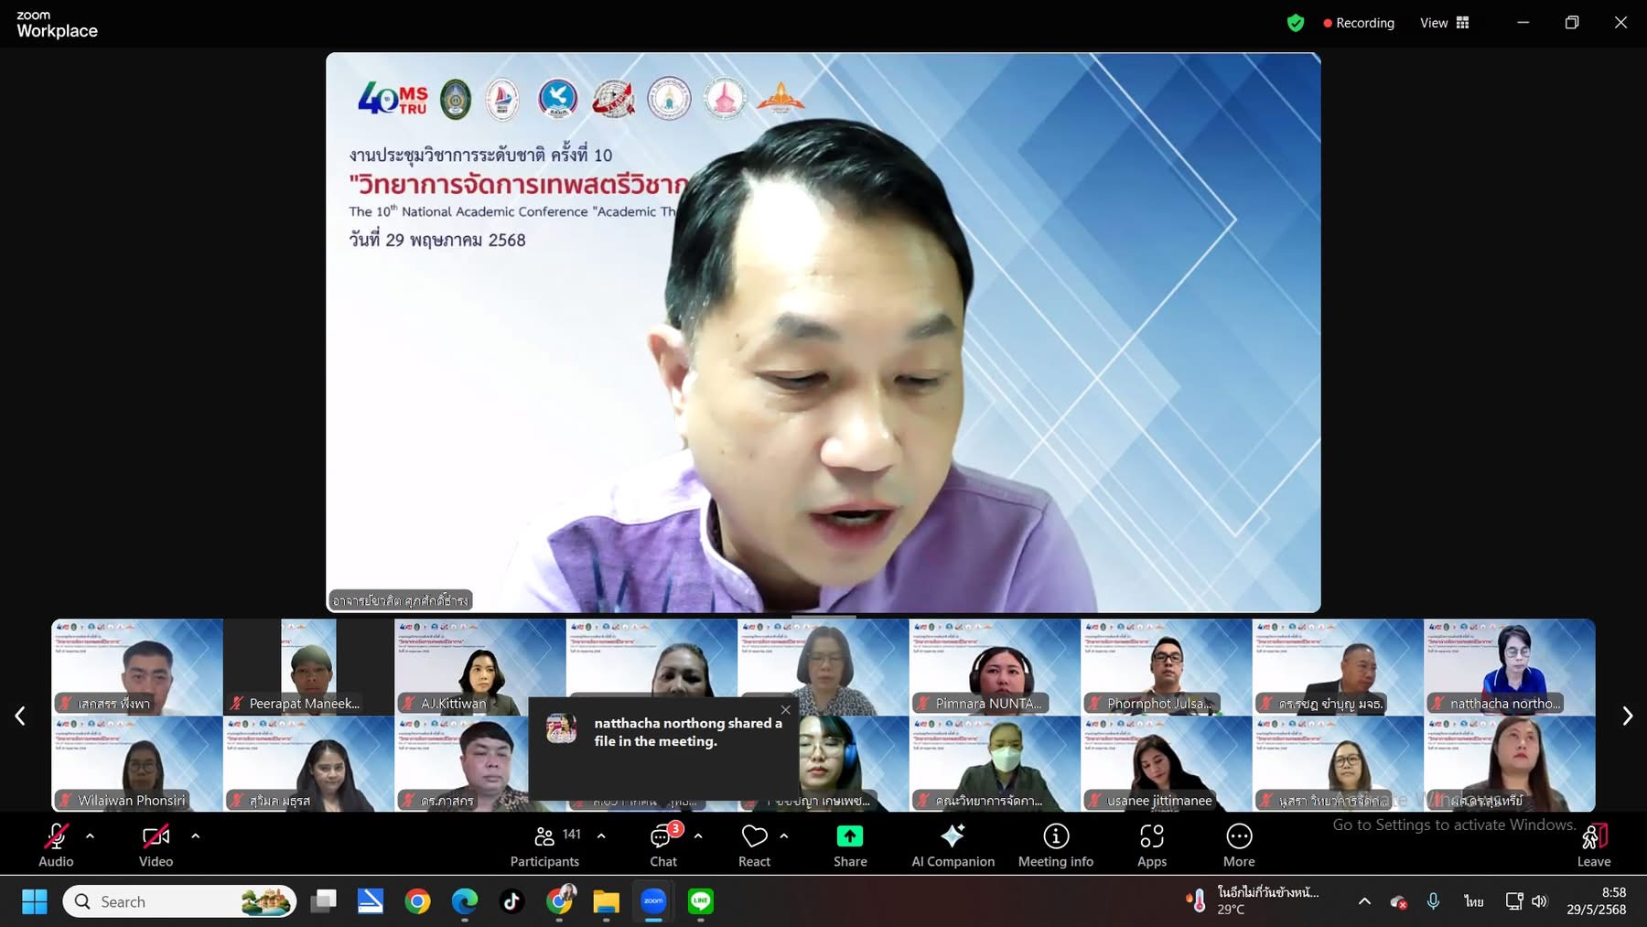Image resolution: width=1647 pixels, height=927 pixels.
Task: Click the green Share screen button
Action: pyautogui.click(x=849, y=846)
